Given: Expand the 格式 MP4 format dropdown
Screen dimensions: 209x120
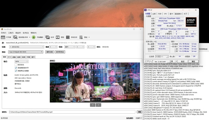Looking at the screenshot, I should tap(21, 61).
